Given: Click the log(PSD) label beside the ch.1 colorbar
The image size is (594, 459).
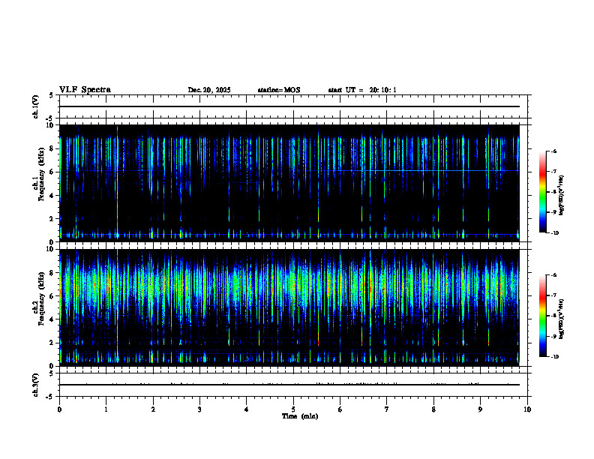Looking at the screenshot, I should 562,196.
